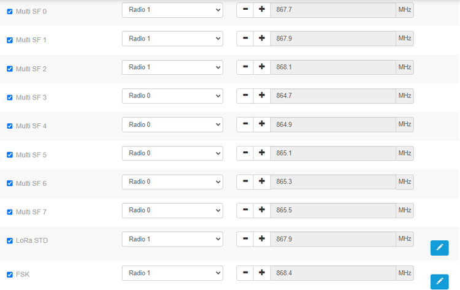This screenshot has height=290, width=460.
Task: Open Radio dropdown for Multi SF 2
Action: (x=172, y=67)
